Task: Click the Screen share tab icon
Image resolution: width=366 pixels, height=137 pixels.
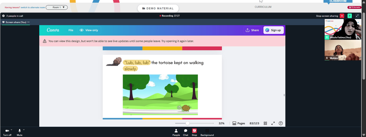Action: (x=3, y=22)
